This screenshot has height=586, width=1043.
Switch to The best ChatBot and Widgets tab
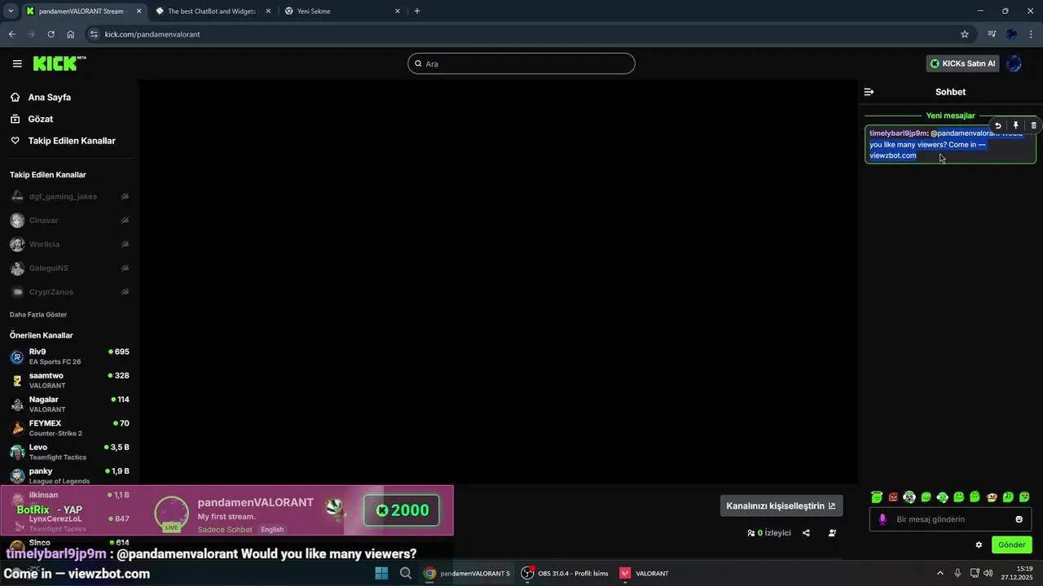212,11
